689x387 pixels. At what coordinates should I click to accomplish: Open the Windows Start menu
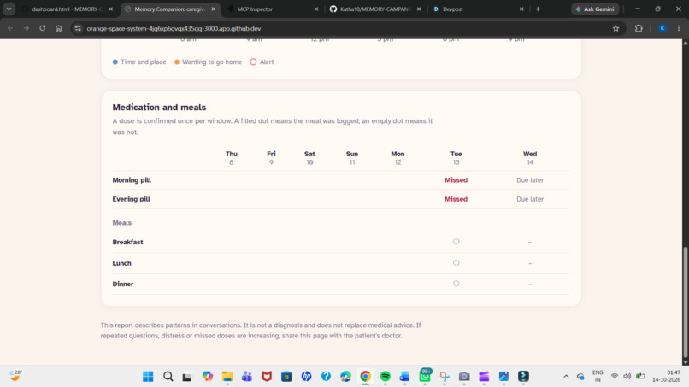pos(148,377)
